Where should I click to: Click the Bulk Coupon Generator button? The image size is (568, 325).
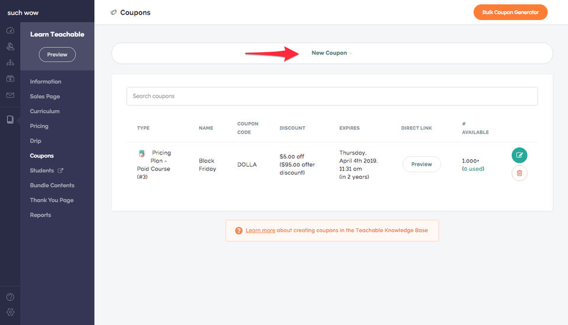coord(510,12)
